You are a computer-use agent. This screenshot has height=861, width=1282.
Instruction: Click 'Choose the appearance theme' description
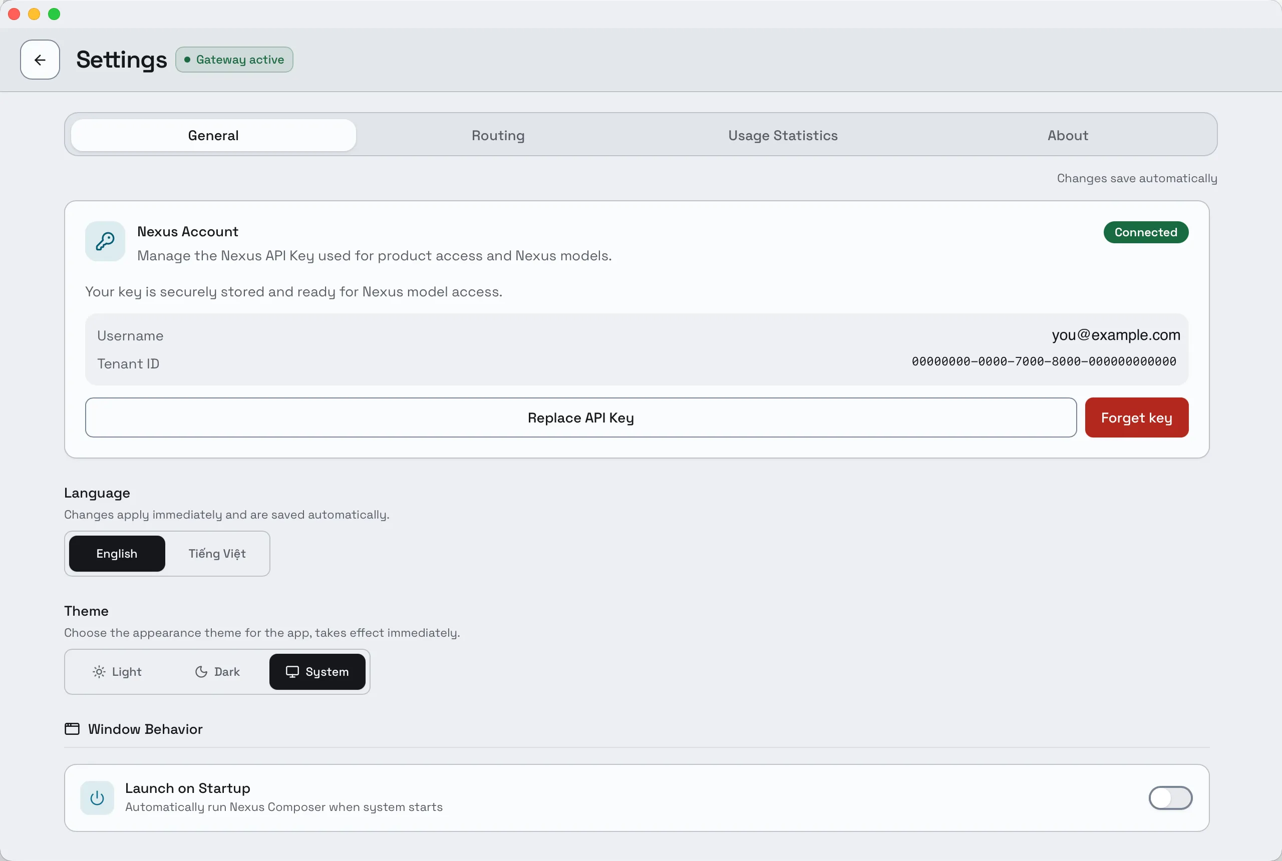[262, 633]
